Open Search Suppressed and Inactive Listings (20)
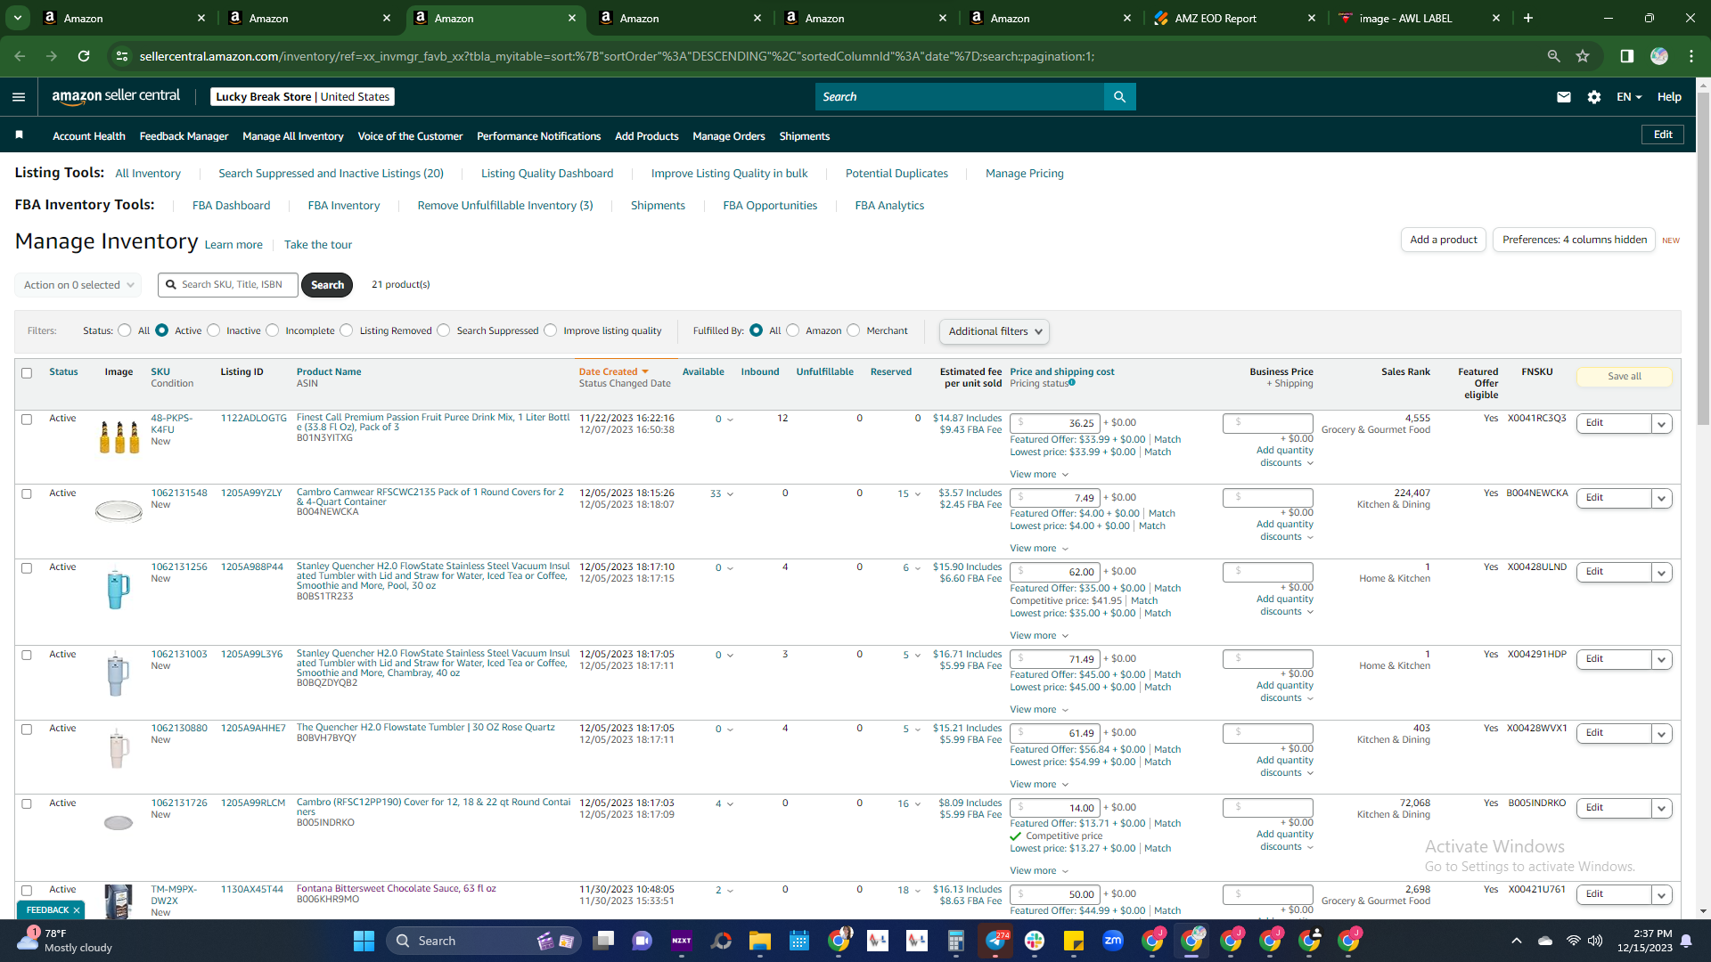 point(331,174)
